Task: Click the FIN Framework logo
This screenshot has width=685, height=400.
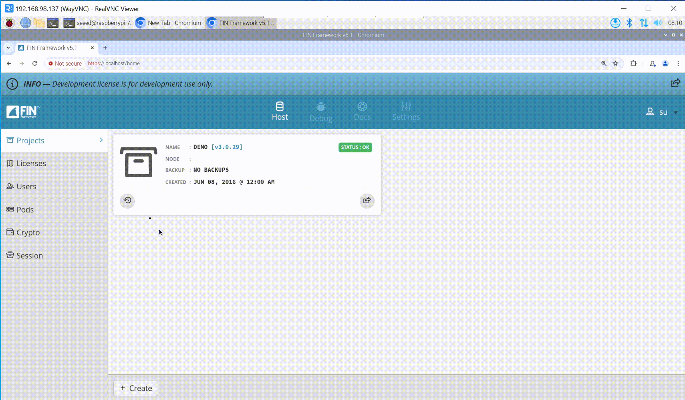Action: point(23,112)
